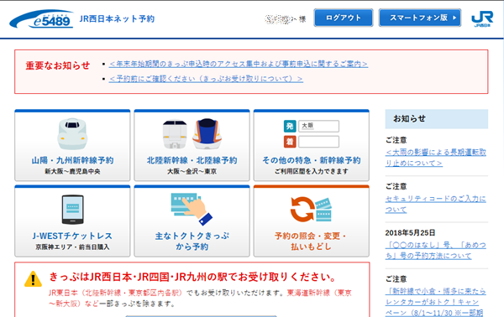Open その他の特急・新幹線予約
Image resolution: width=504 pixels, height=317 pixels.
pos(311,145)
